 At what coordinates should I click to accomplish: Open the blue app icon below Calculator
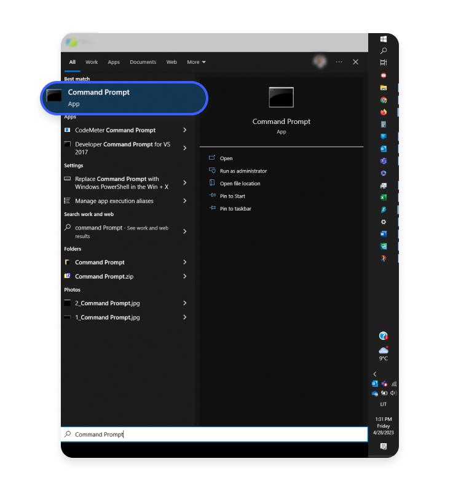383,136
